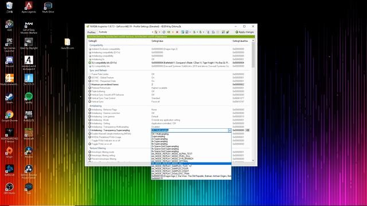The width and height of the screenshot is (367, 206).
Task: Click the red X delete profile icon
Action: tap(177, 32)
